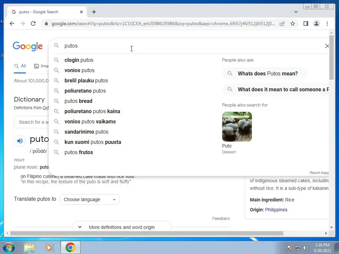Switch to the All results tab
This screenshot has height=254, width=339.
[x=20, y=66]
